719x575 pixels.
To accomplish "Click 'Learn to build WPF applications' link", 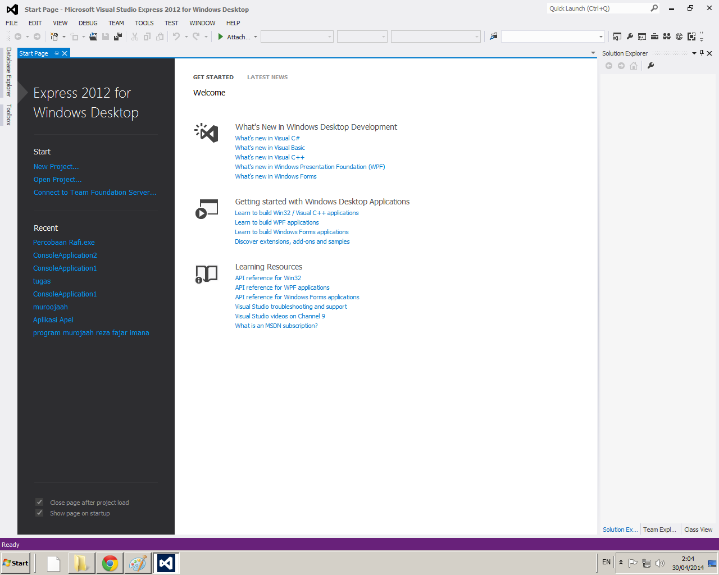I will pyautogui.click(x=277, y=222).
